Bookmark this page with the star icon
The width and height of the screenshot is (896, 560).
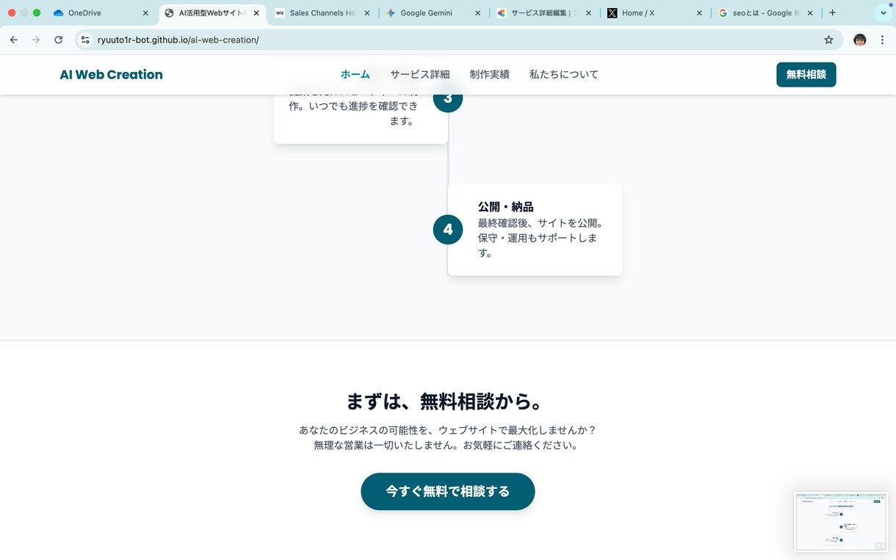coord(828,40)
